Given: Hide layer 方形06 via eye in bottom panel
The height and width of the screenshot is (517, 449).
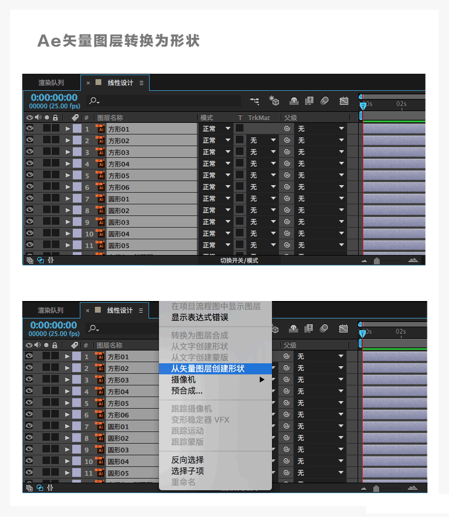Looking at the screenshot, I should tap(29, 414).
